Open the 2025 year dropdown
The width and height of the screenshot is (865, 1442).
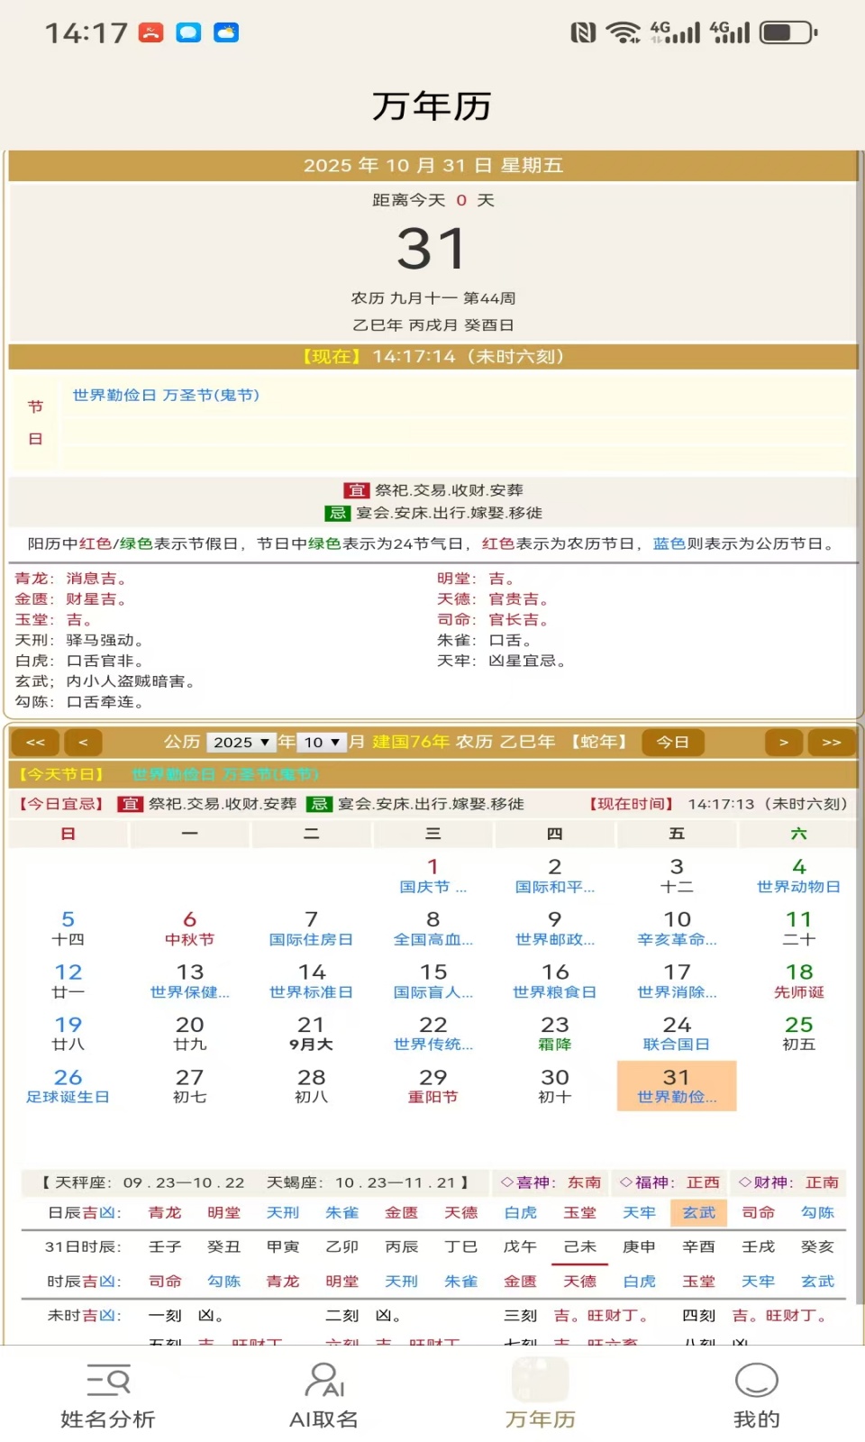coord(241,742)
